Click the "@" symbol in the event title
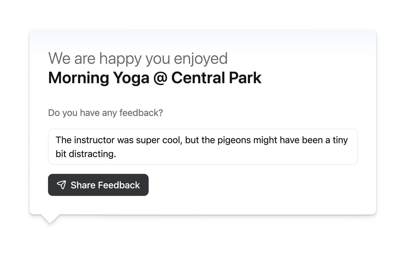This screenshot has width=406, height=253. point(160,78)
